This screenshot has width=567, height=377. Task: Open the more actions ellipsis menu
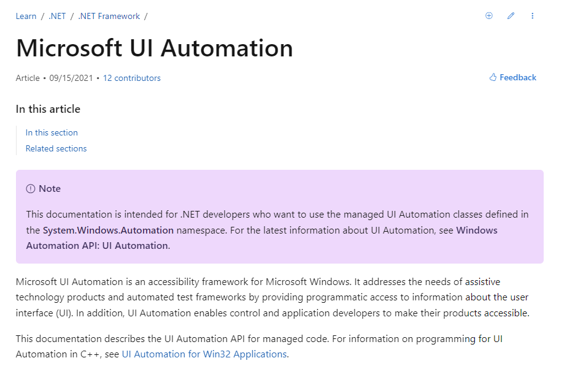(x=532, y=15)
